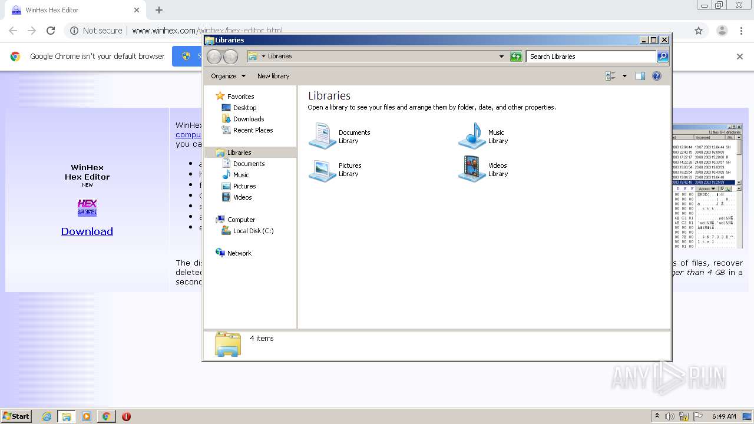The height and width of the screenshot is (424, 754).
Task: Open the Organize menu
Action: 227,76
